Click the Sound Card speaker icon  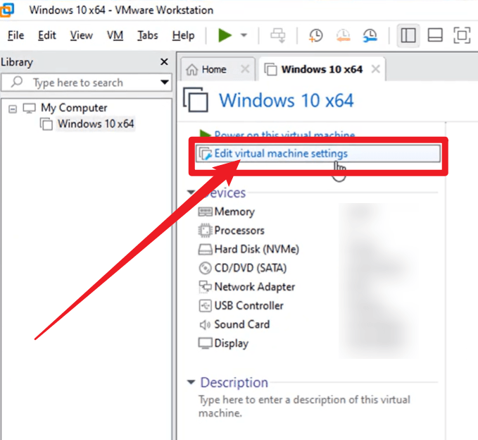[205, 325]
